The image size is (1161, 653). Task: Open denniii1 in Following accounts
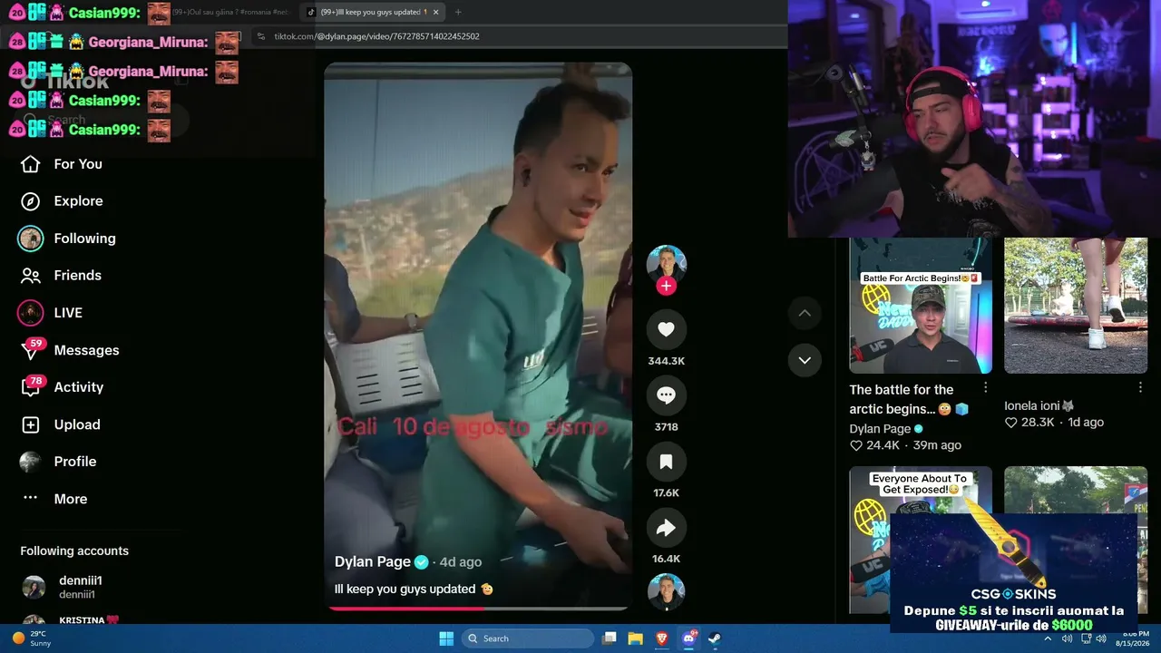[81, 586]
